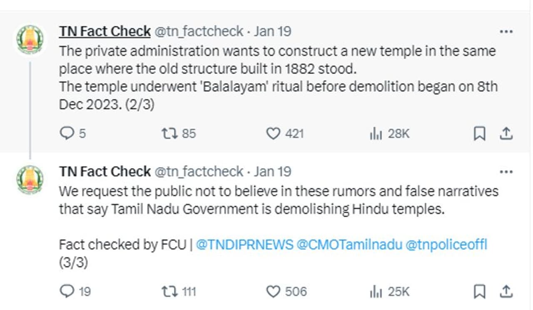The width and height of the screenshot is (533, 310).
Task: Bookmark the 3/3 tweet
Action: tap(480, 291)
